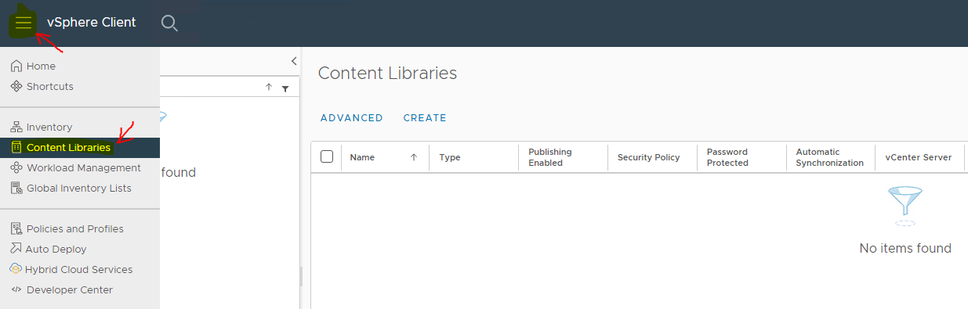
Task: Click the Type column header
Action: (450, 157)
